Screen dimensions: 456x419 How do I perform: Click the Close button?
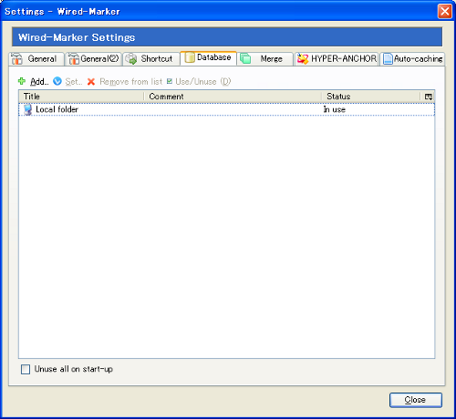coord(416,400)
